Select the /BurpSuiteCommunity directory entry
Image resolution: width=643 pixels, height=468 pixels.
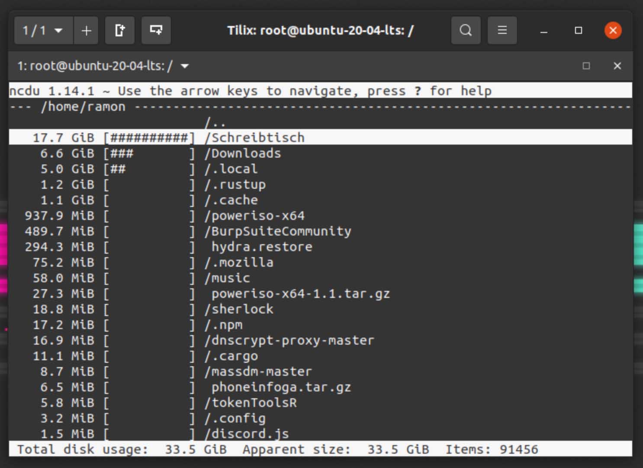click(x=321, y=231)
